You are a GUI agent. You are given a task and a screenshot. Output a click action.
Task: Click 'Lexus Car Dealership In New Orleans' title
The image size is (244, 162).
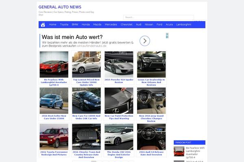click(x=151, y=82)
